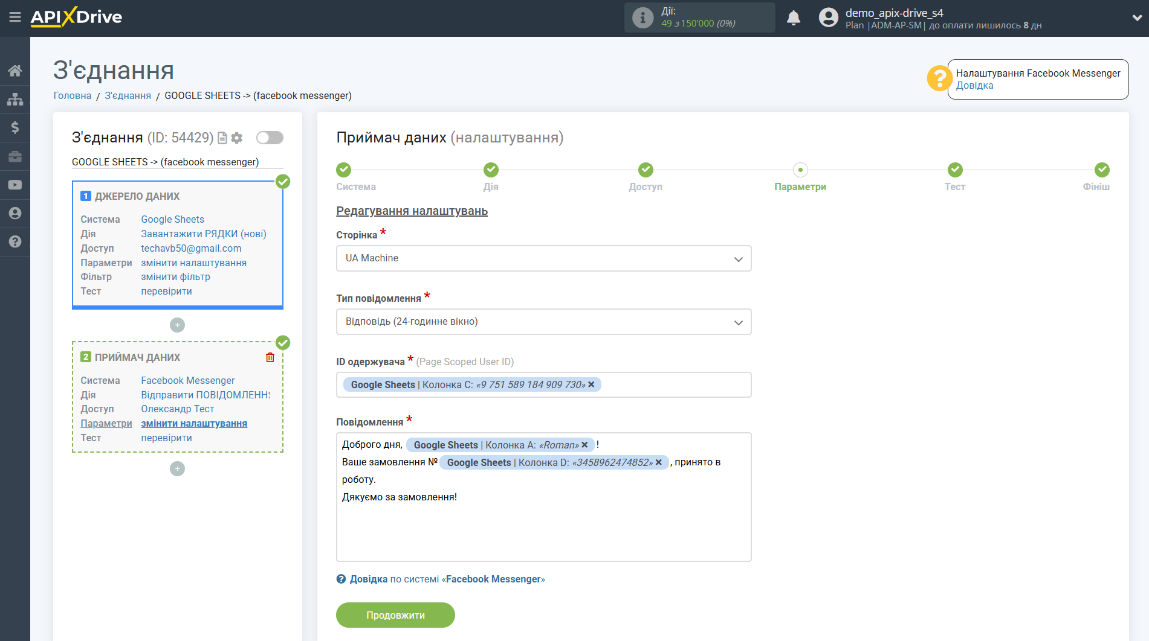The width and height of the screenshot is (1149, 641).
Task: Open the connection settings gear icon
Action: (237, 138)
